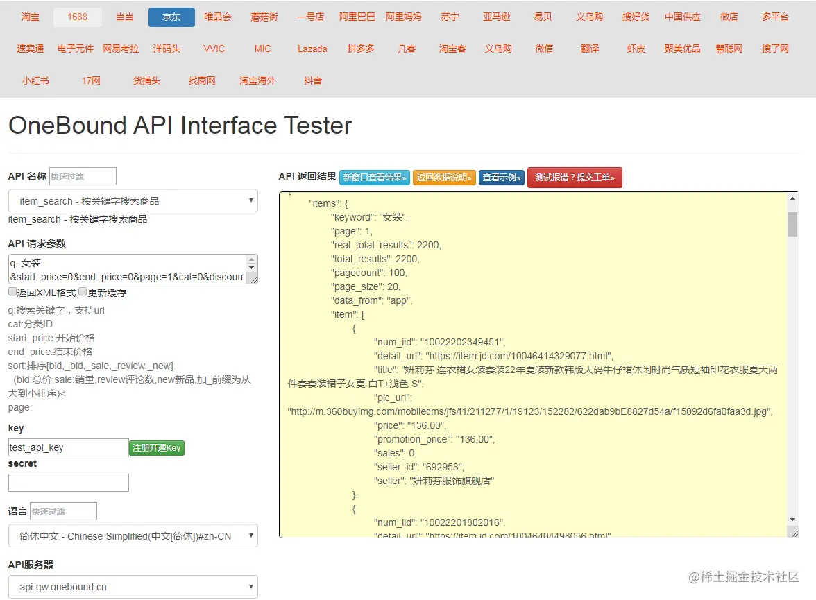Select the VVIC platform link
Image resolution: width=816 pixels, height=600 pixels.
[x=214, y=49]
